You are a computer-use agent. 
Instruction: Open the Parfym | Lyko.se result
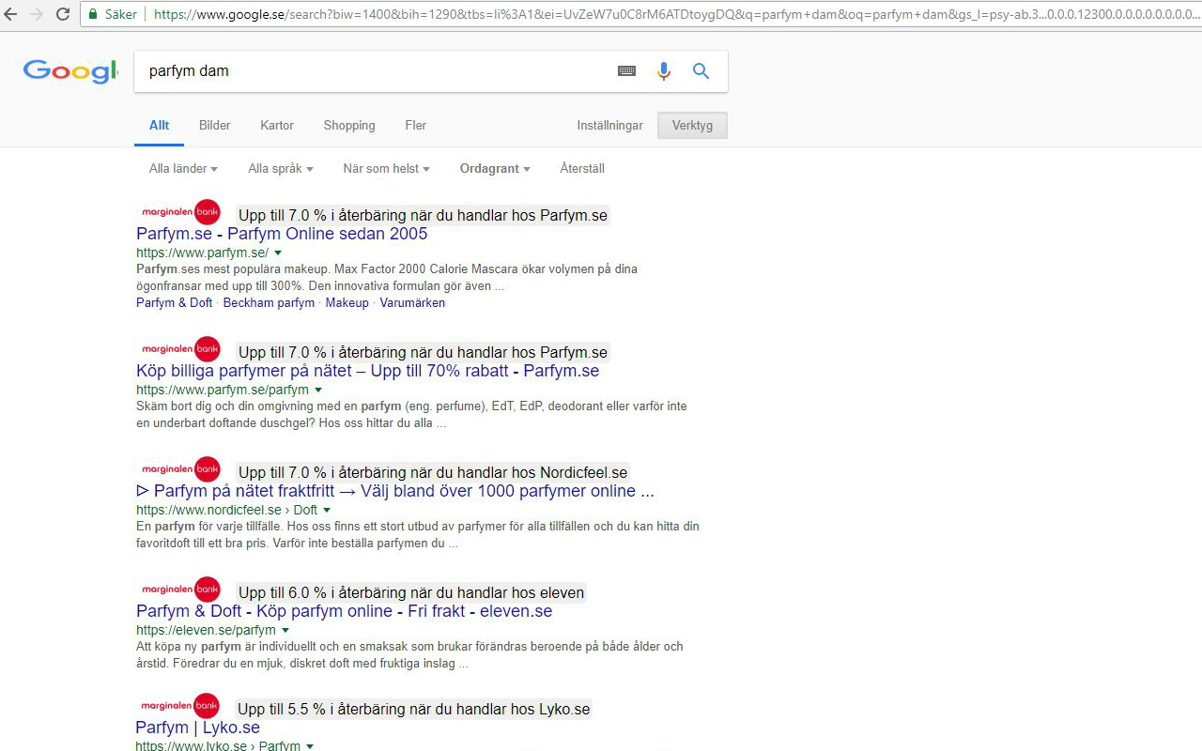click(197, 728)
